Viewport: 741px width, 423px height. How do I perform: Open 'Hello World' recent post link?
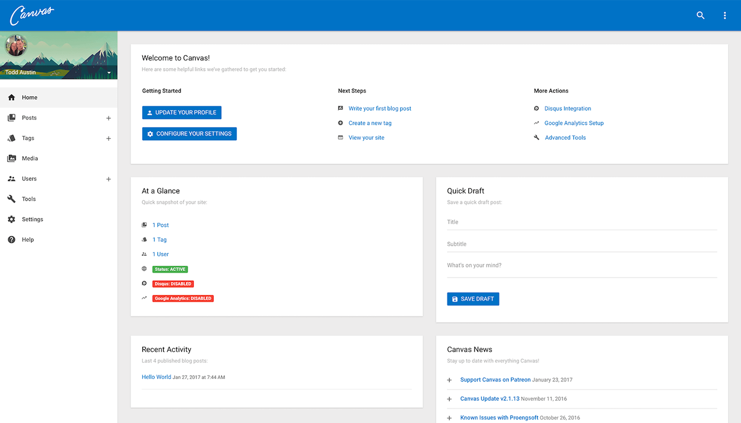point(156,377)
